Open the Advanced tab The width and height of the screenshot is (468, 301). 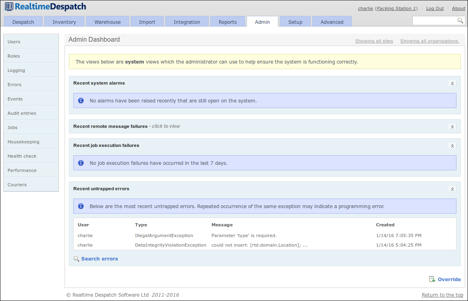[332, 22]
